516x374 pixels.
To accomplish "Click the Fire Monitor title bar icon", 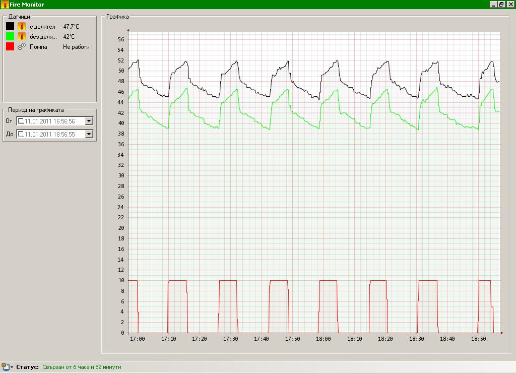I will coord(5,5).
